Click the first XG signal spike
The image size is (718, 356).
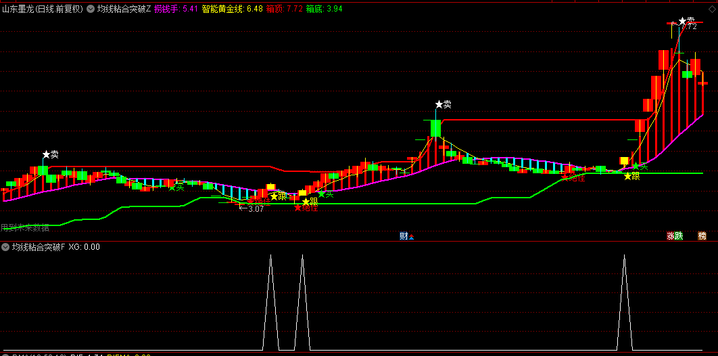(x=270, y=303)
